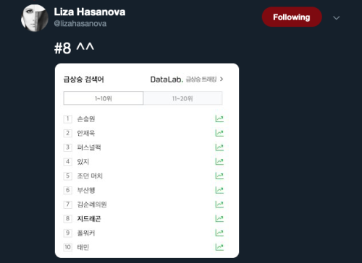The width and height of the screenshot is (362, 263).
Task: Open trend chart icon for 김순례의원
Action: tap(219, 204)
